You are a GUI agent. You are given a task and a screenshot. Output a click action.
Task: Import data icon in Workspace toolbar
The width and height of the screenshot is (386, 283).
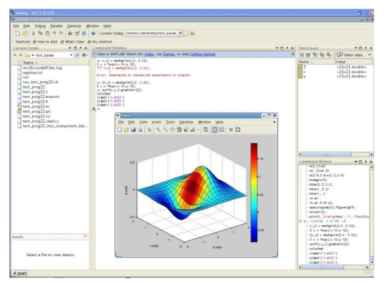pyautogui.click(x=315, y=55)
